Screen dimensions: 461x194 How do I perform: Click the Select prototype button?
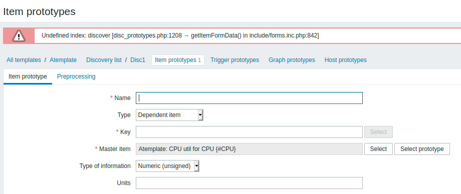pos(422,149)
